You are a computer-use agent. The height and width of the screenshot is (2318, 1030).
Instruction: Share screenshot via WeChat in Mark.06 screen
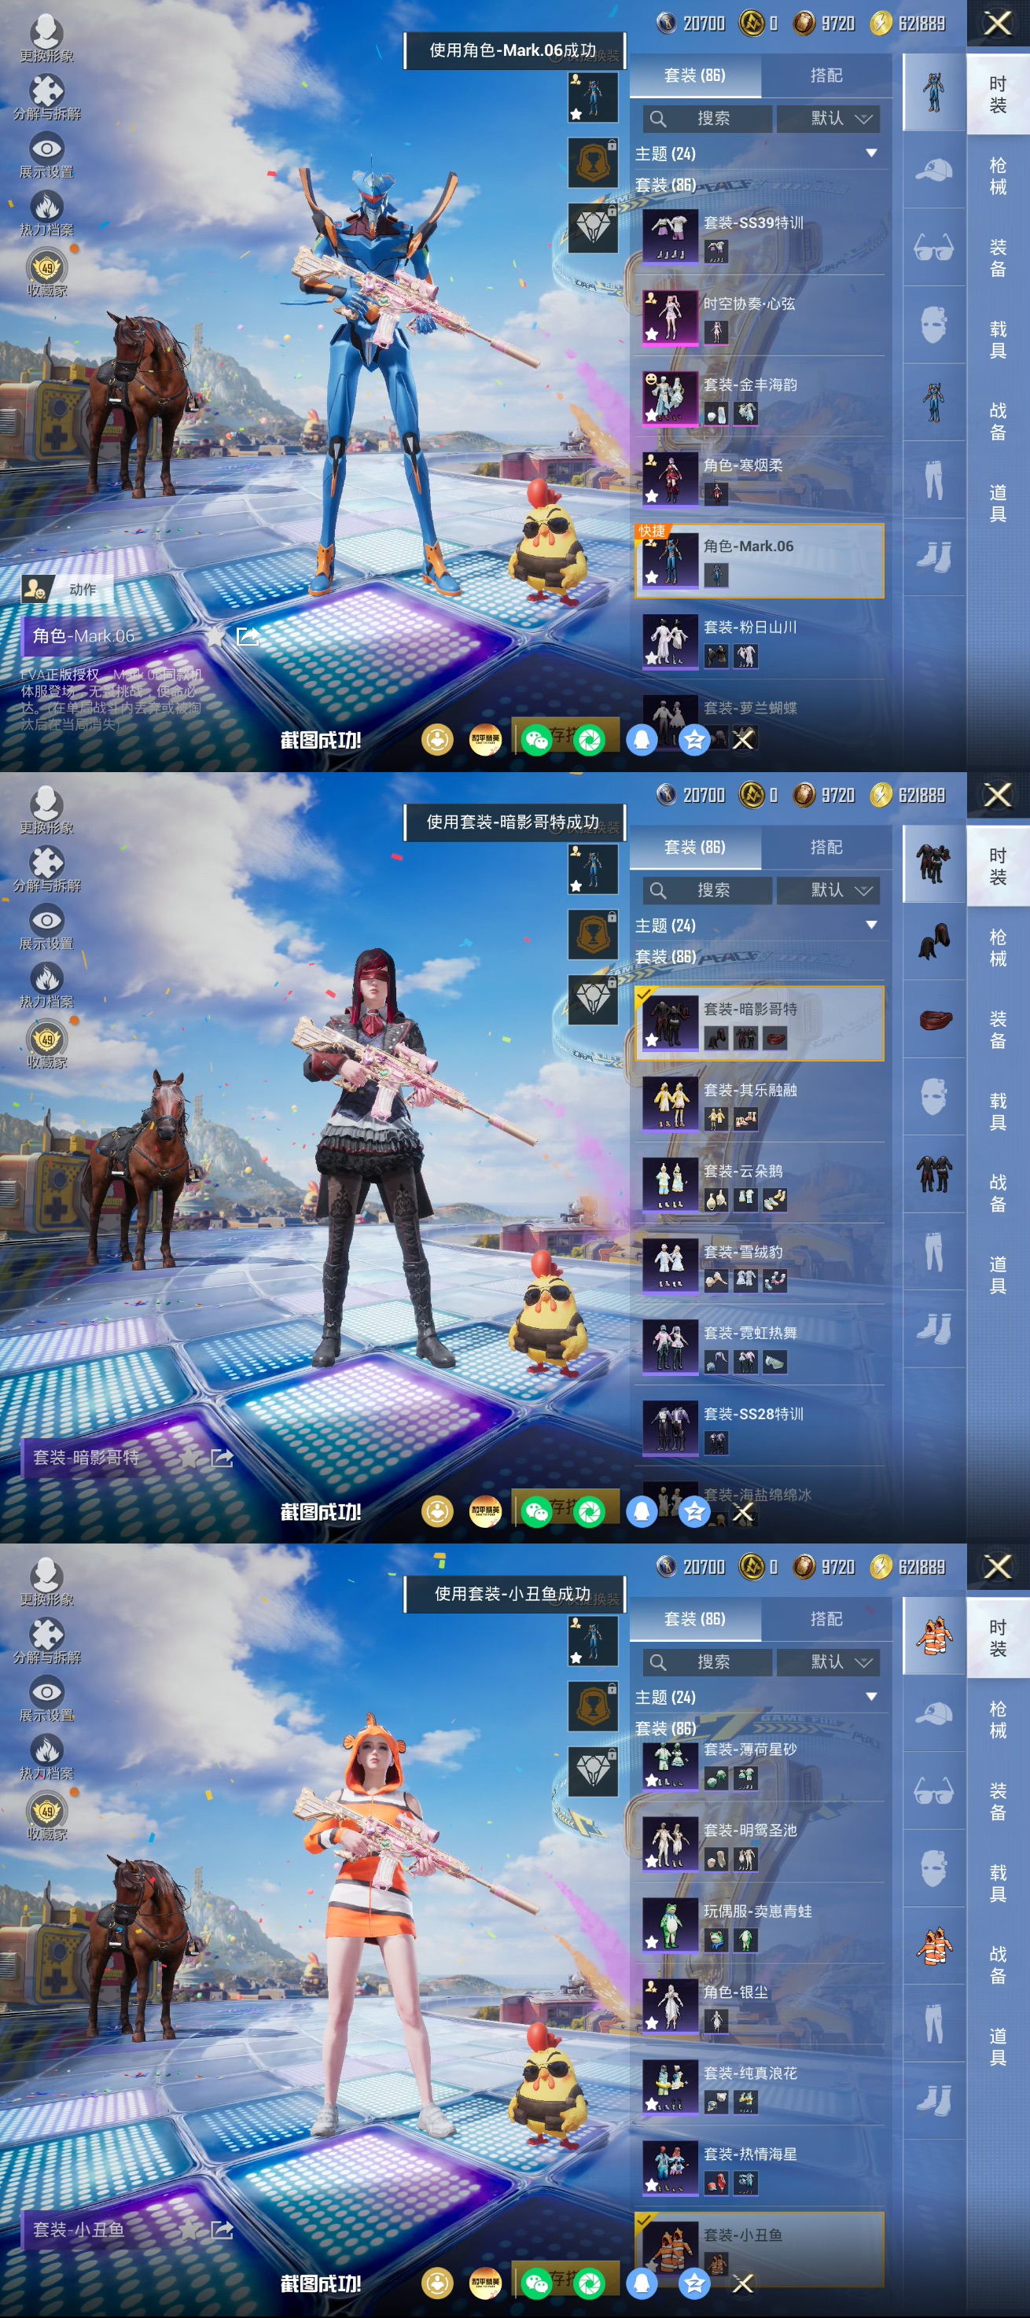(x=536, y=740)
